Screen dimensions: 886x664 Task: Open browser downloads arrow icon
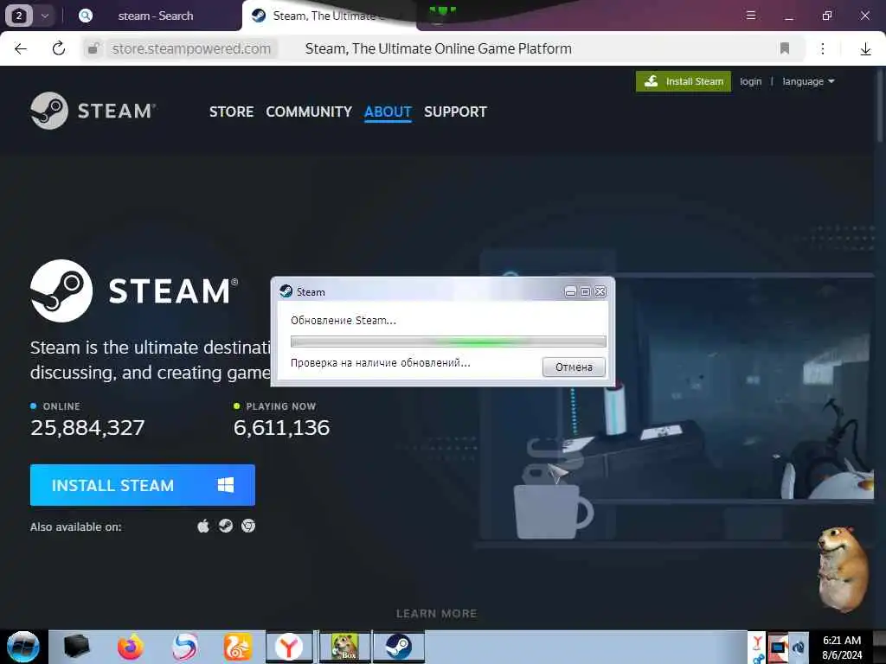point(865,49)
